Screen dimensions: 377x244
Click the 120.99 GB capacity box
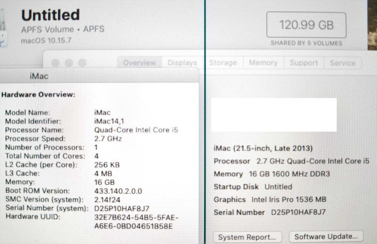click(306, 25)
